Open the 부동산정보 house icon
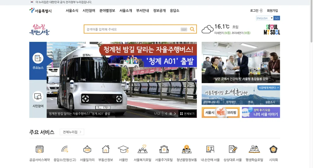Screen dimensions: 313x168 [105, 149]
